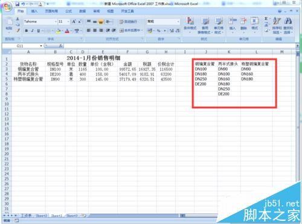Open the text orientation button

tap(108, 22)
